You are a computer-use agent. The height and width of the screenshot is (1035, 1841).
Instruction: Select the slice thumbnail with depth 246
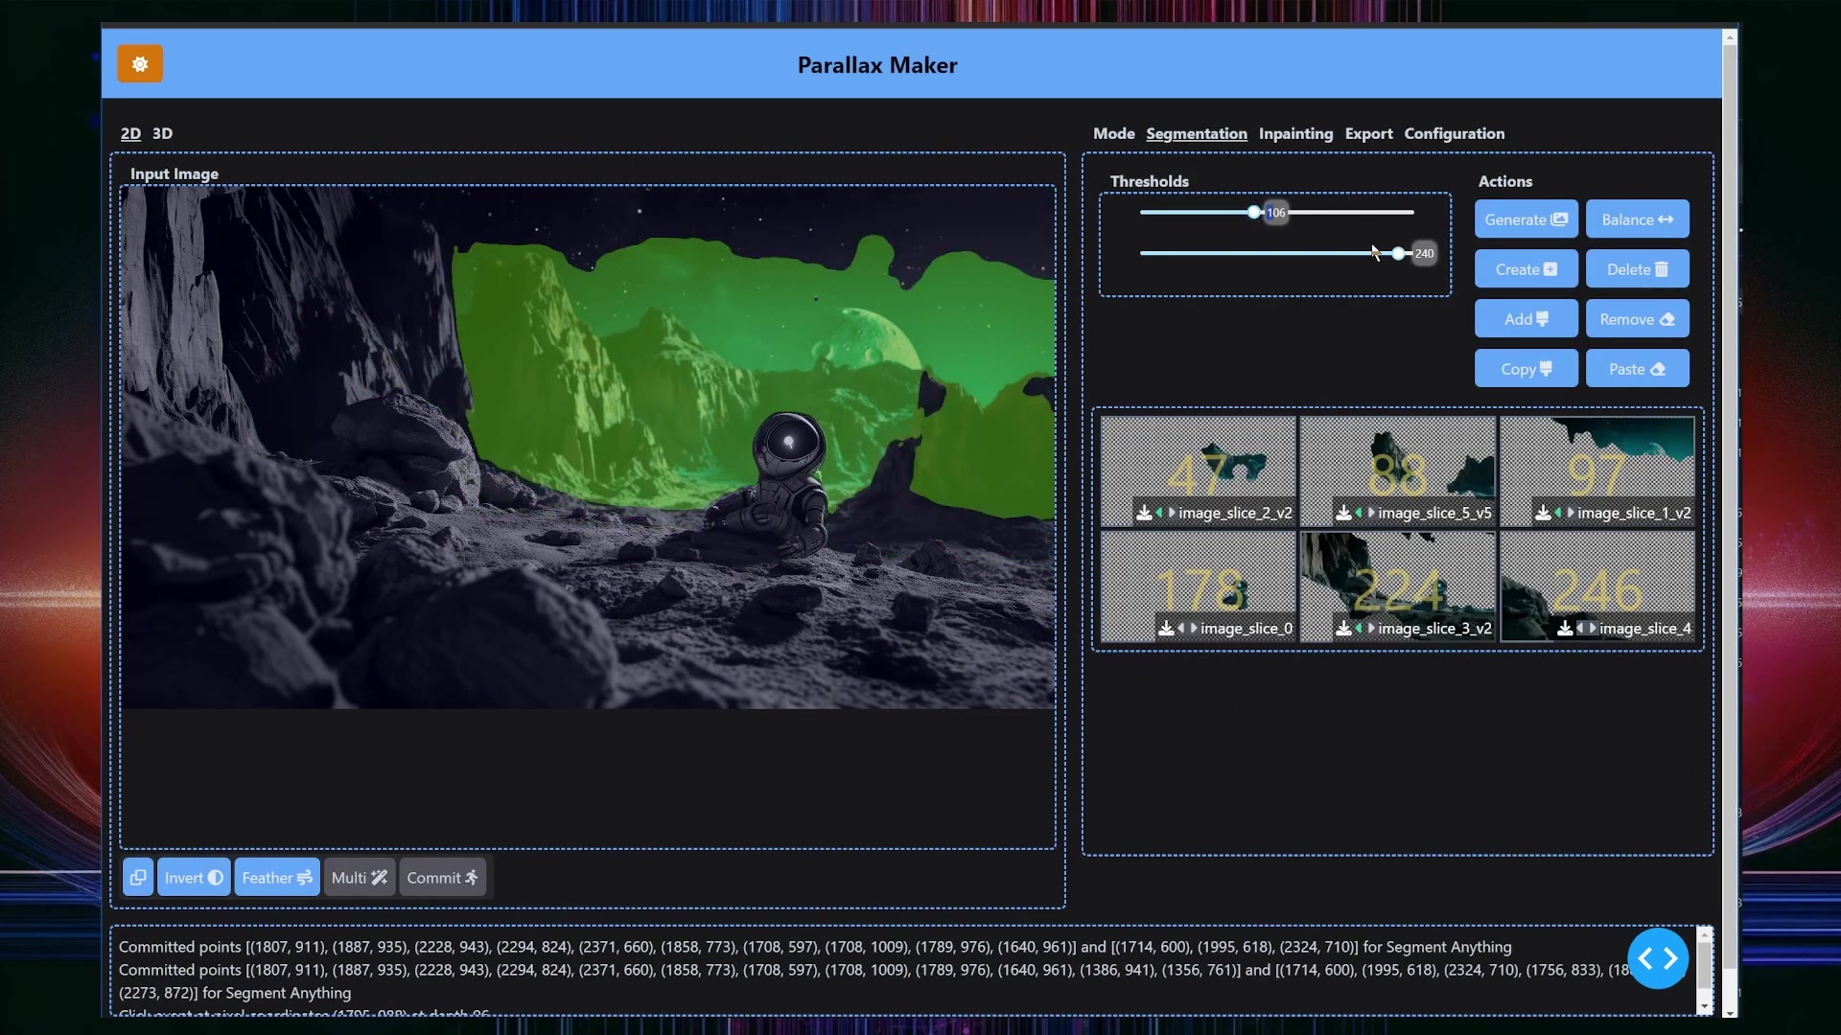click(1597, 586)
